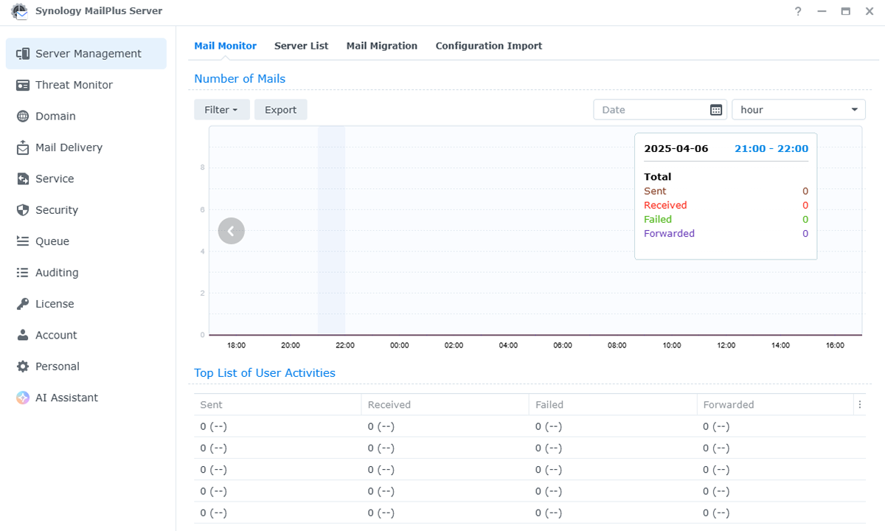Open the Configuration Import tab
This screenshot has height=531, width=885.
(488, 45)
